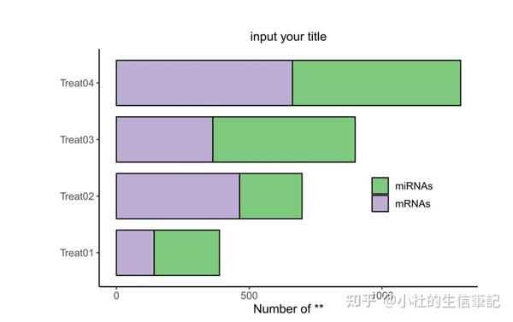The height and width of the screenshot is (322, 513).
Task: Click the Treat02 purple mRNAs bar segment
Action: point(178,196)
